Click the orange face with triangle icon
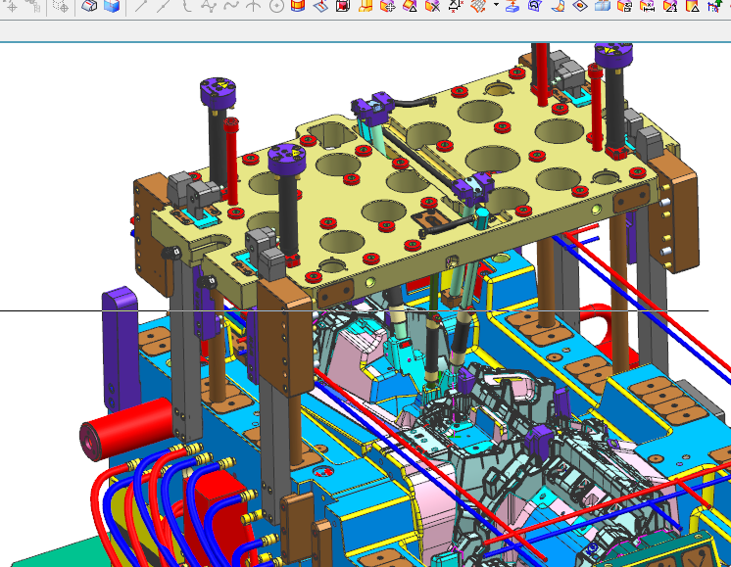This screenshot has width=731, height=567. [x=411, y=6]
